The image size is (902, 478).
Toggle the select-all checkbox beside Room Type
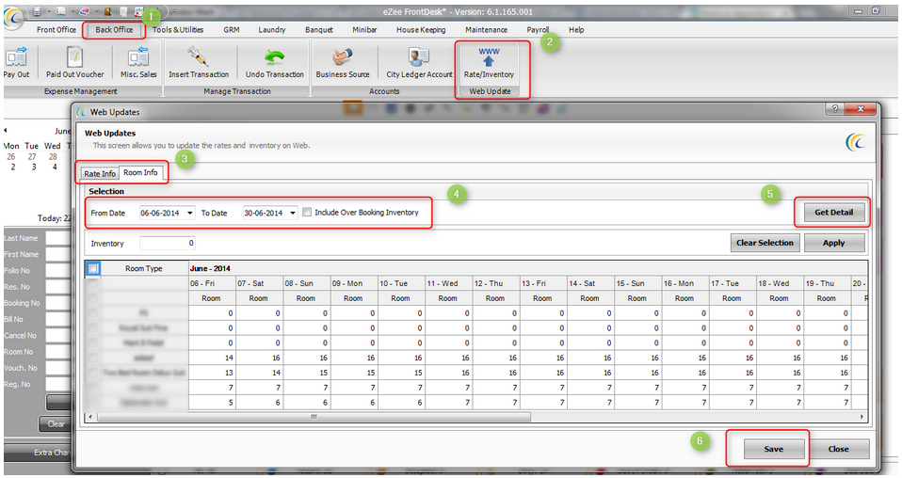(92, 268)
